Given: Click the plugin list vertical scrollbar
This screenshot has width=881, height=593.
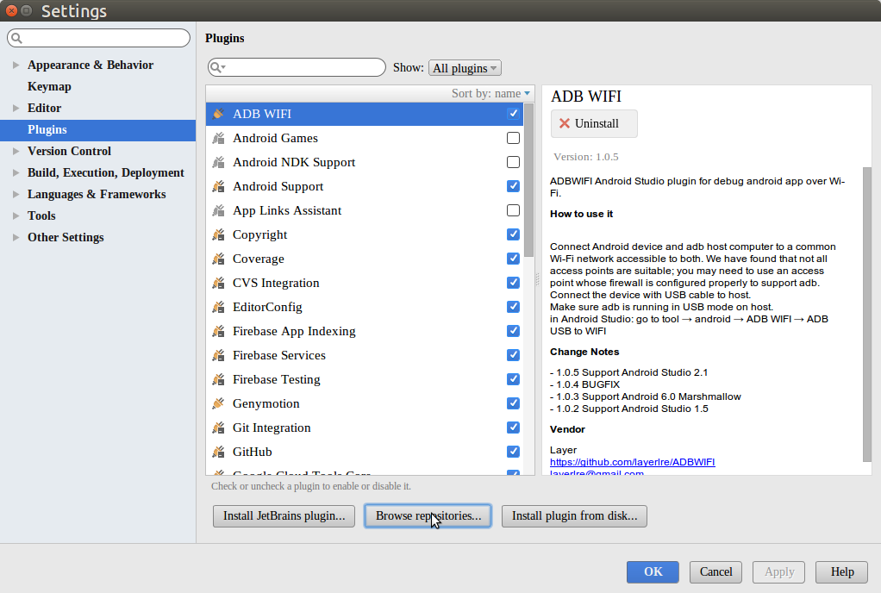Looking at the screenshot, I should coord(528,179).
